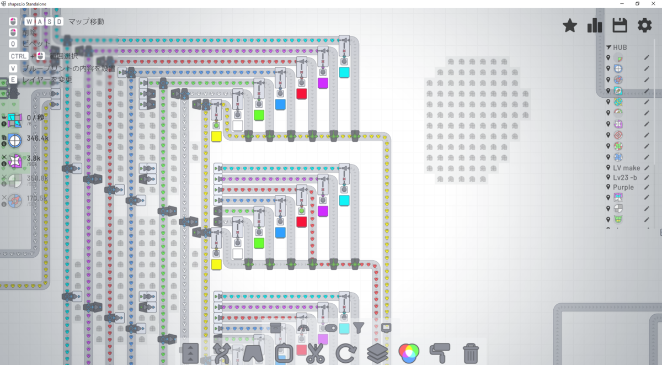This screenshot has height=365, width=662.
Task: Select the storage building in secondary toolbar
Action: point(276,328)
